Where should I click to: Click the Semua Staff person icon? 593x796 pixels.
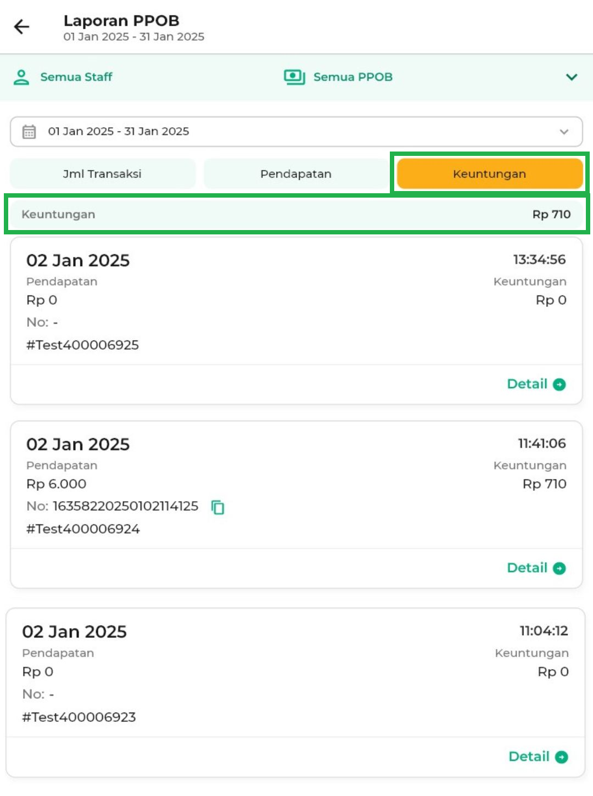coord(21,77)
